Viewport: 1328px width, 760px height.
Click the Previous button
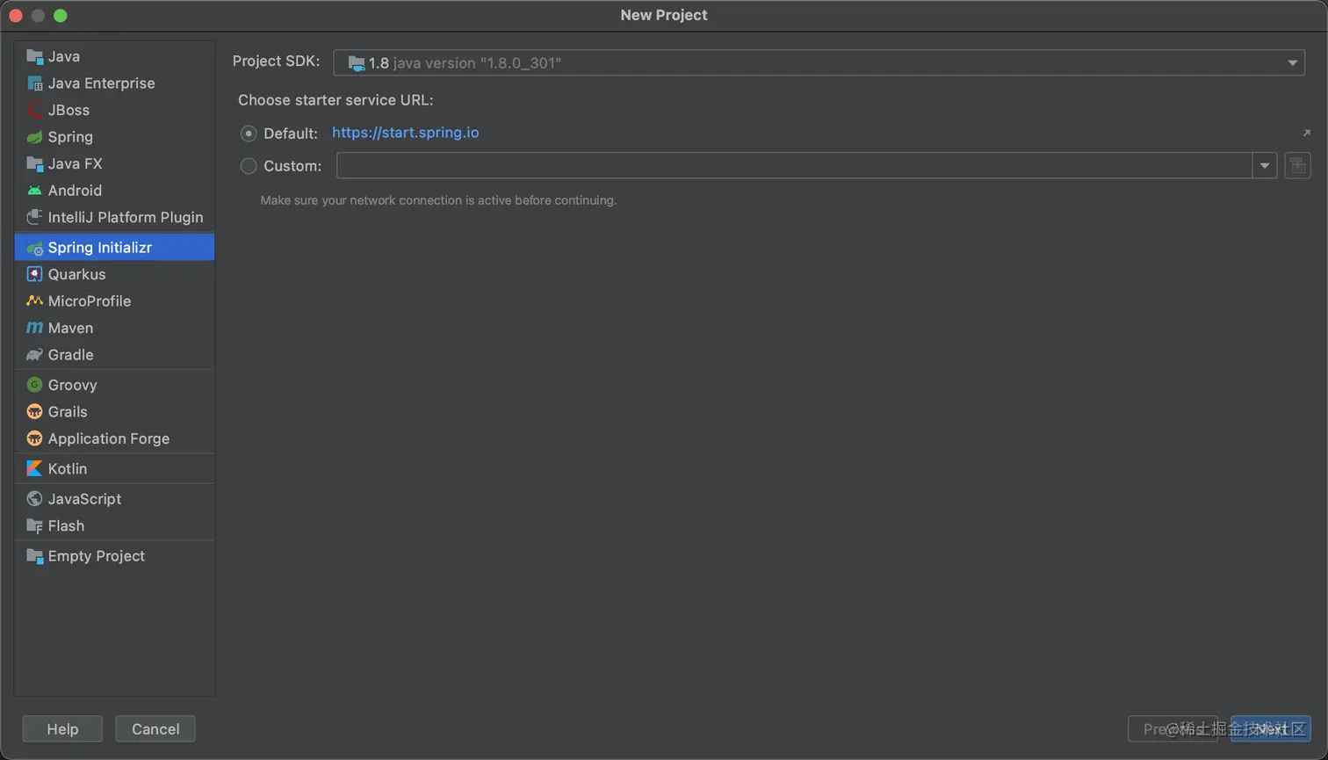(1173, 729)
